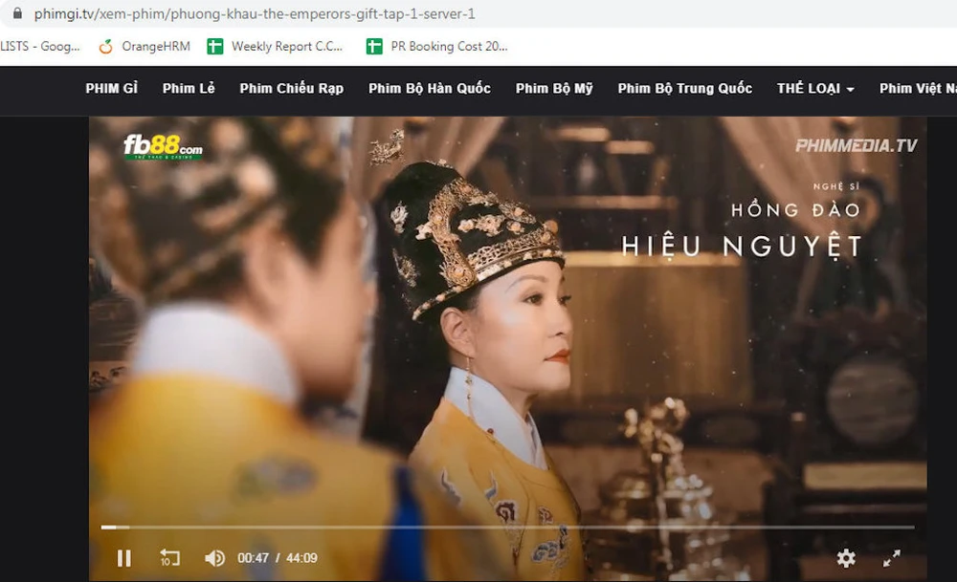The width and height of the screenshot is (957, 582).
Task: Open the video settings gear
Action: (x=846, y=558)
